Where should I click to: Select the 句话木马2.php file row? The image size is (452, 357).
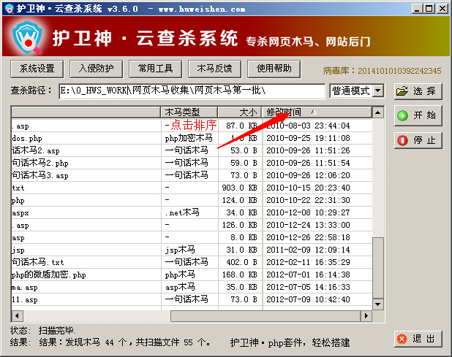(x=192, y=163)
